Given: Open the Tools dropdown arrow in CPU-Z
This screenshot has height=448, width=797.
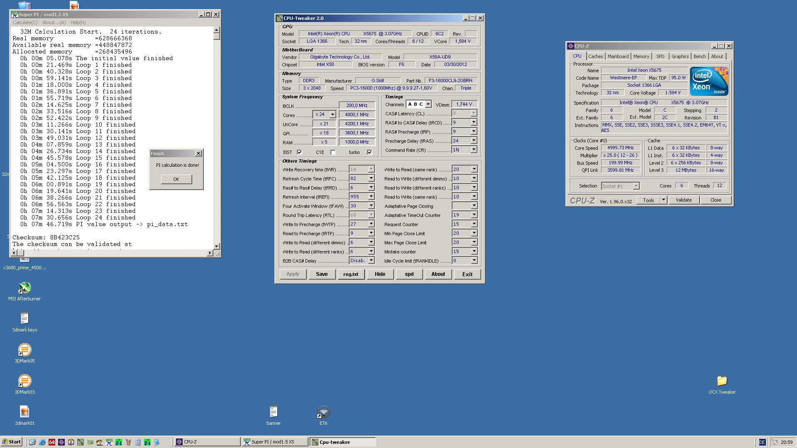Looking at the screenshot, I should coord(663,200).
